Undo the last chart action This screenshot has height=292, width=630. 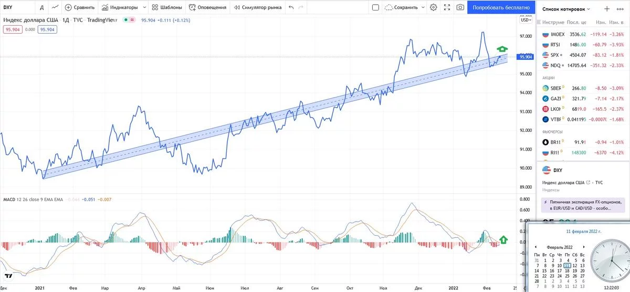click(x=291, y=7)
